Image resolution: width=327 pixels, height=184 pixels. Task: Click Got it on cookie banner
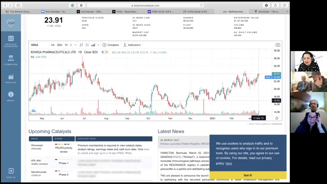tap(248, 175)
